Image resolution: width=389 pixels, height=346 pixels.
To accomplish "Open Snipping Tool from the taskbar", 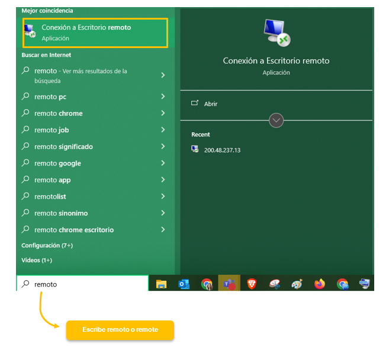I will tap(275, 284).
